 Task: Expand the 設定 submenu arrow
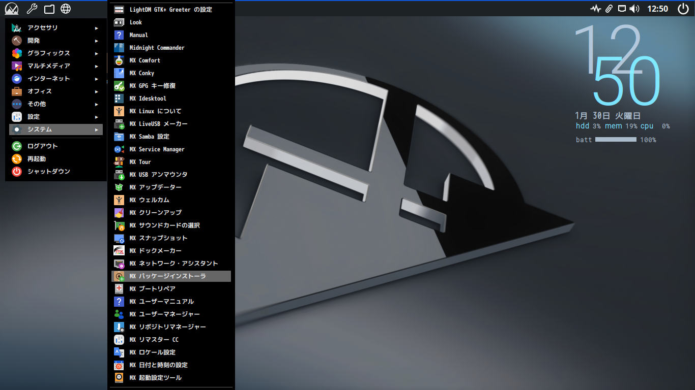(97, 117)
